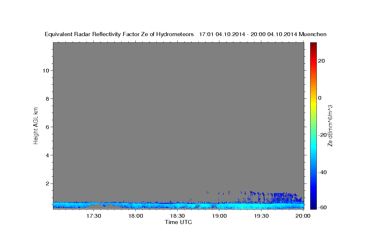Click the 17:30 time tick label
The width and height of the screenshot is (376, 251).
point(94,216)
